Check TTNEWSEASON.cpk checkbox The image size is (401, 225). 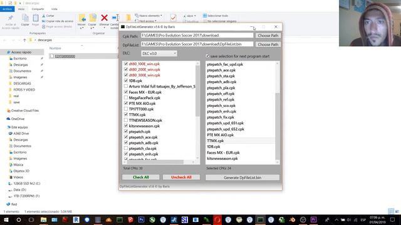pos(125,120)
